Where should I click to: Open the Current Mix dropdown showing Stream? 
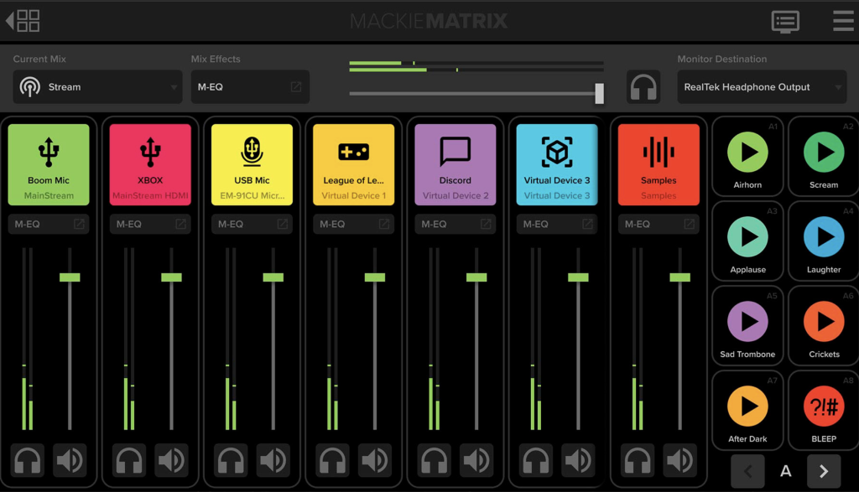96,86
